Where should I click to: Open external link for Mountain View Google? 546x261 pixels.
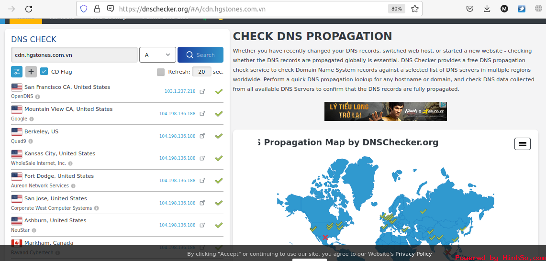tap(202, 113)
